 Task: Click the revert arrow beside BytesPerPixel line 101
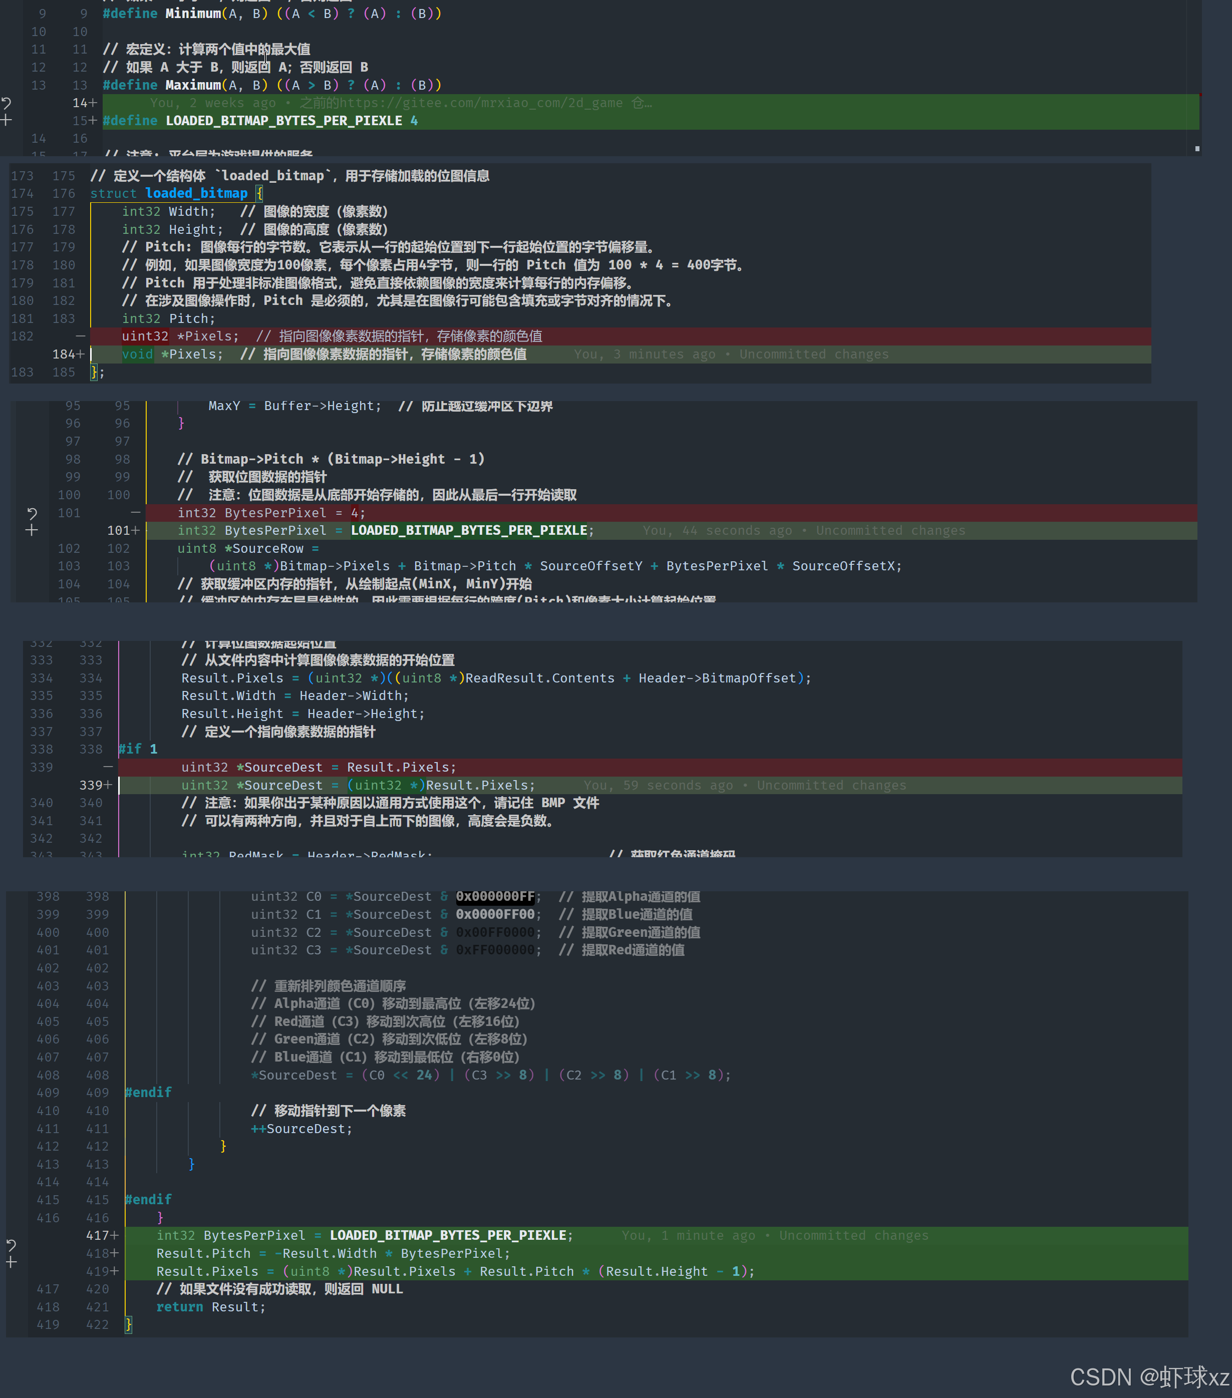coord(32,513)
